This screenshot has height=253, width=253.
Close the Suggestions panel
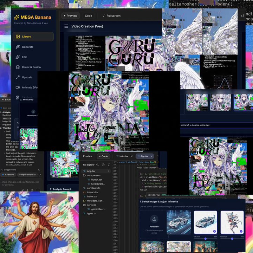point(39,170)
